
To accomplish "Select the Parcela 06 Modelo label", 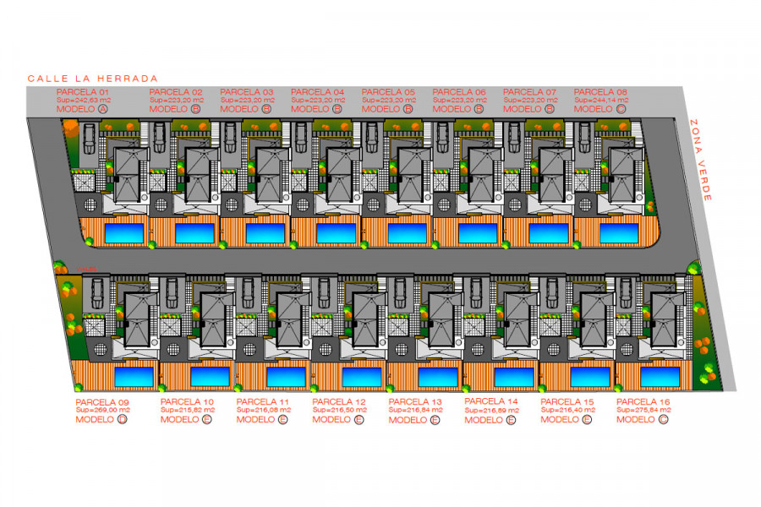I will click(452, 109).
